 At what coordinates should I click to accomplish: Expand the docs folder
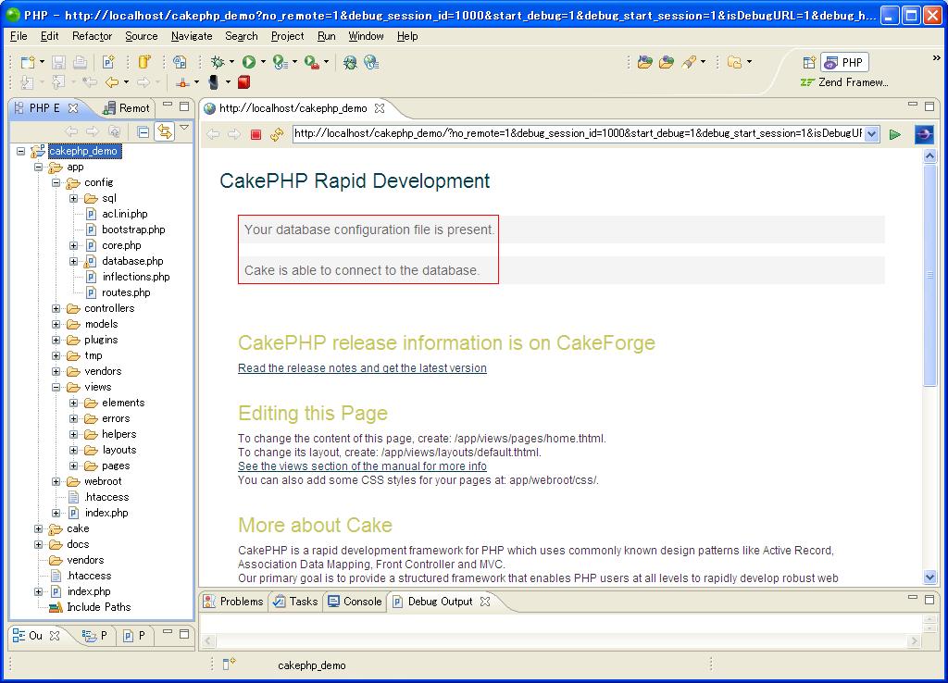pyautogui.click(x=39, y=544)
